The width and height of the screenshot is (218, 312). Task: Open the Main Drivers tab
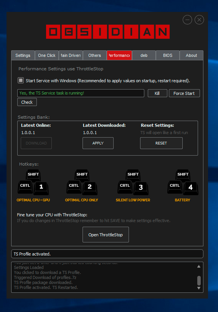71,55
